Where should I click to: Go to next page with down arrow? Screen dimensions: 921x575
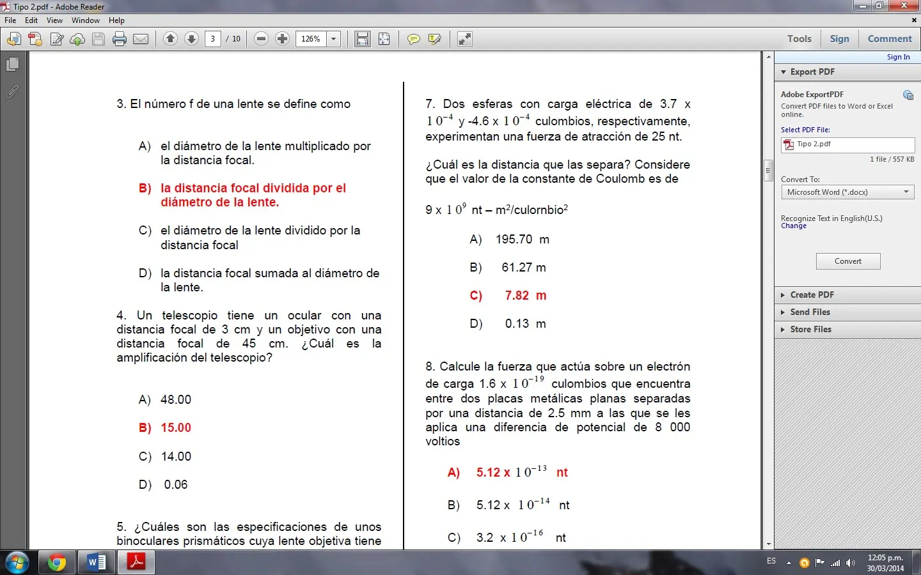pos(191,39)
